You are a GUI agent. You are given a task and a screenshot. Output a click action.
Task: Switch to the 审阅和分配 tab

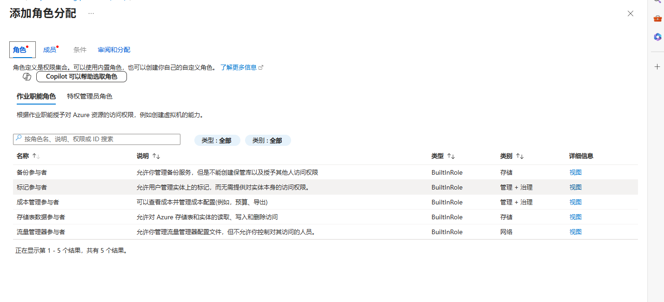114,50
